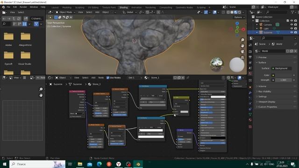299x168 pixels.
Task: Switch to the Shading workspace tab
Action: (123, 7)
